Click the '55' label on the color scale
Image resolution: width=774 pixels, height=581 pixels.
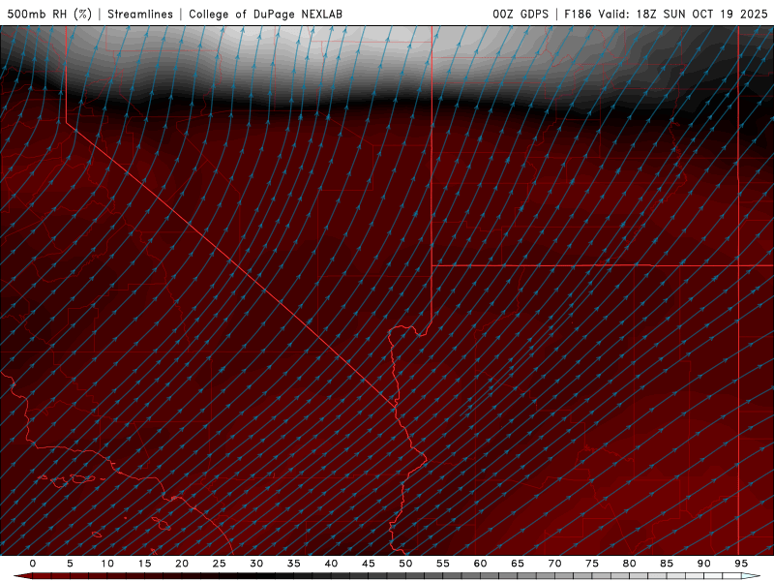tap(443, 564)
